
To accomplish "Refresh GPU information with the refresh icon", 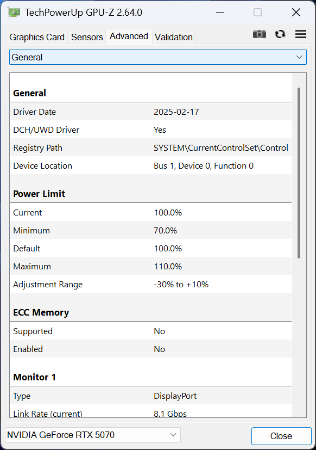I will (x=280, y=34).
